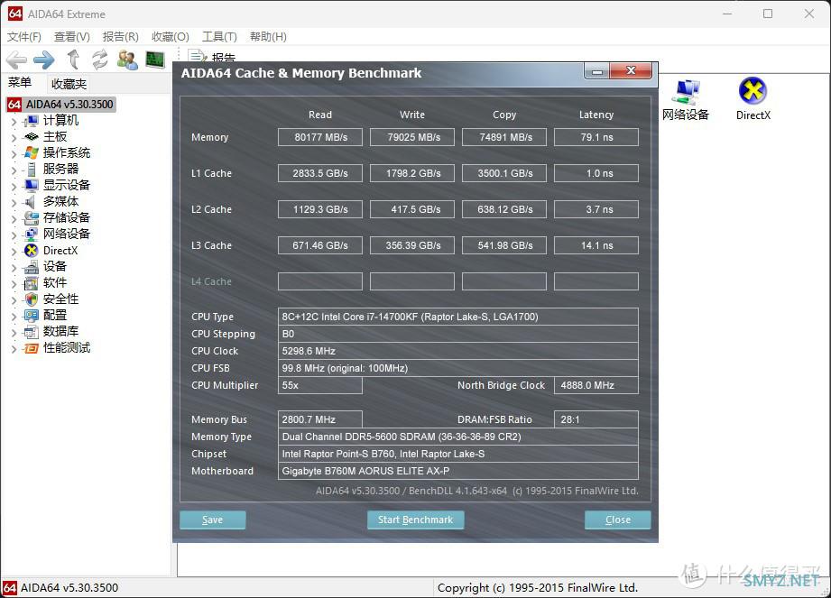The height and width of the screenshot is (598, 831).
Task: Select the 数据库 database tree icon
Action: click(x=32, y=332)
